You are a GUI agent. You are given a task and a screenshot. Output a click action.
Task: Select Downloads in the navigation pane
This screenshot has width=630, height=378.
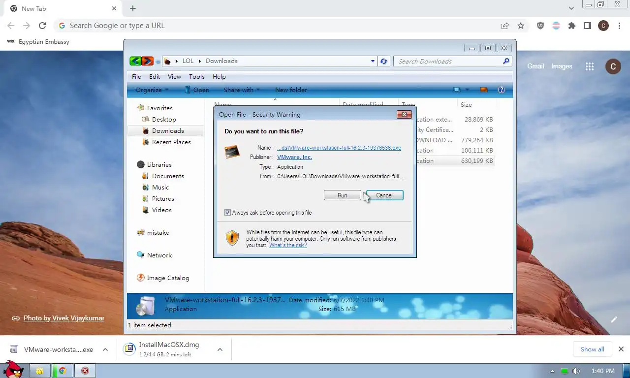168,130
